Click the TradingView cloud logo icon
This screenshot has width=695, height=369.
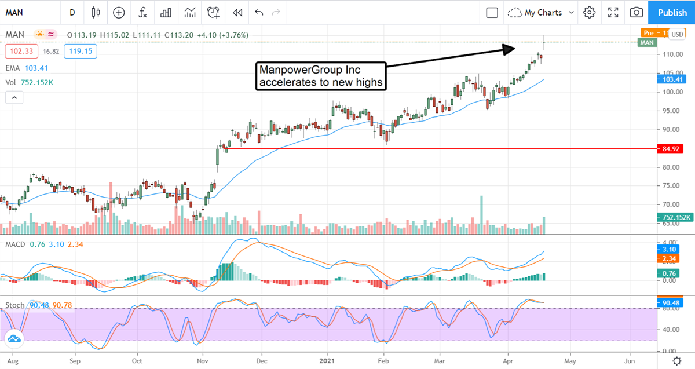point(14,338)
